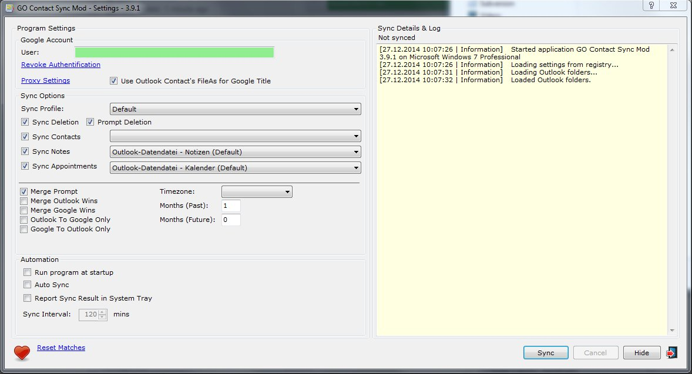
Task: Toggle the Merge Prompt option
Action: (x=24, y=191)
